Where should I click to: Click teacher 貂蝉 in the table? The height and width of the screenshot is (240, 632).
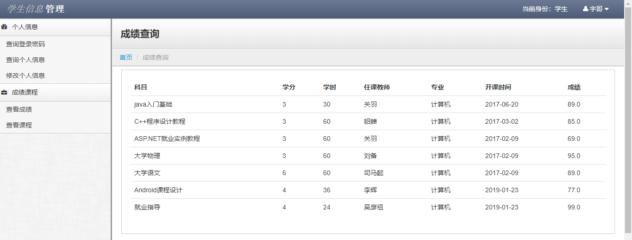(x=370, y=121)
